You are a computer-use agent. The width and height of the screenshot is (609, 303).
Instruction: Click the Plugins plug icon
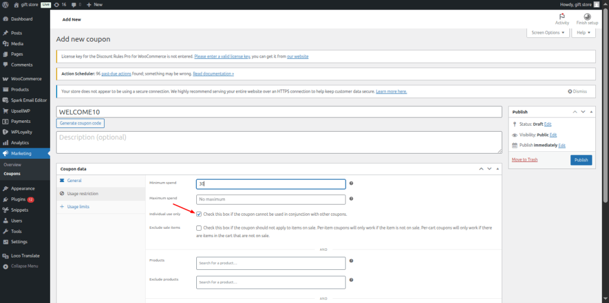[5, 200]
